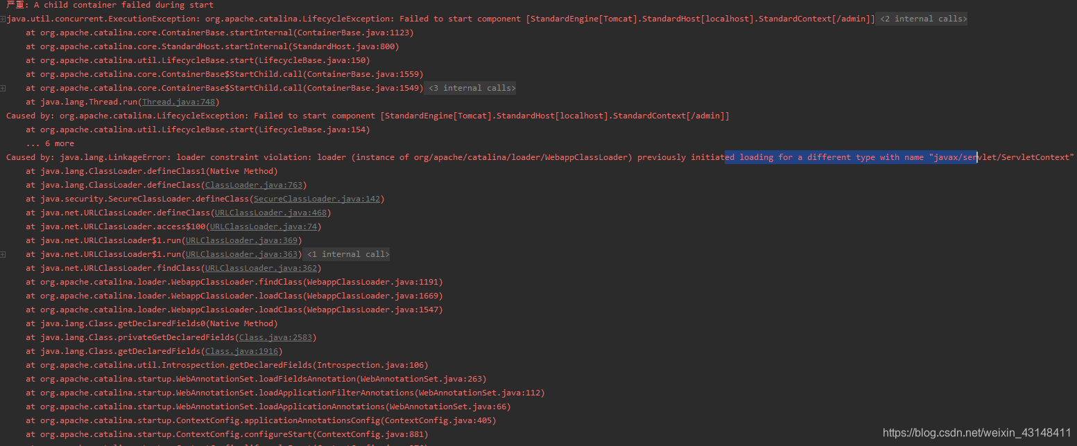Unfold the "<2 internal calls>" label
This screenshot has width=1077, height=446.
click(922, 19)
